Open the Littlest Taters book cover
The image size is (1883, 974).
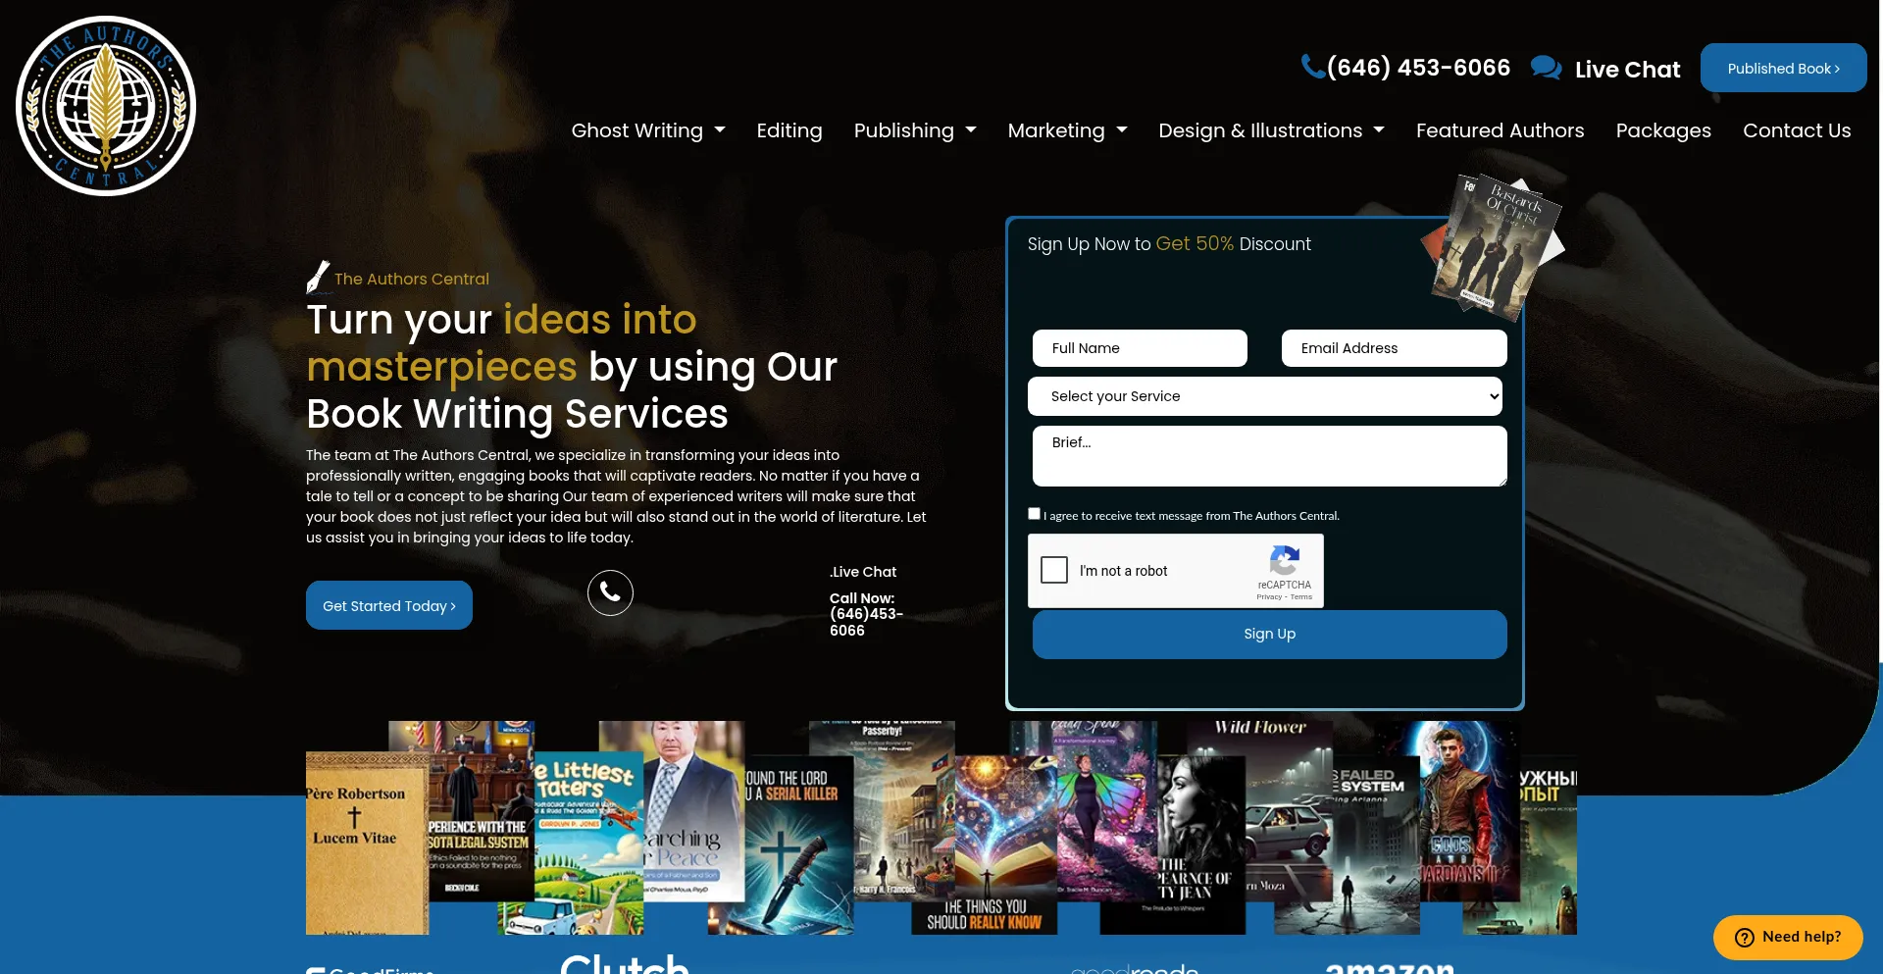(586, 844)
